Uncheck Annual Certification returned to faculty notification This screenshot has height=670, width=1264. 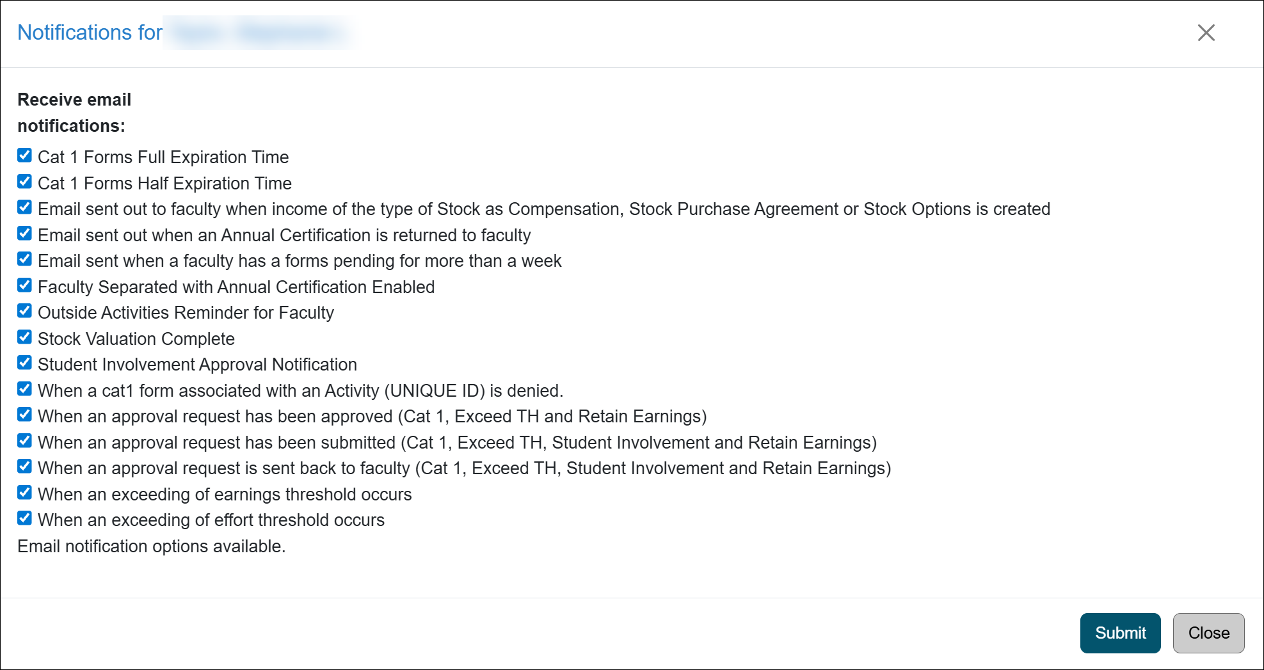point(24,234)
